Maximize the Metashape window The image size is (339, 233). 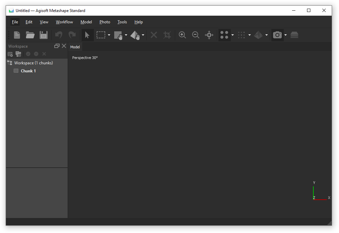309,10
